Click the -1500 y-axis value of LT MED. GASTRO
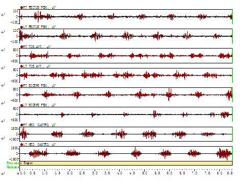Viewport: 250px width, 185px height. (x=14, y=159)
